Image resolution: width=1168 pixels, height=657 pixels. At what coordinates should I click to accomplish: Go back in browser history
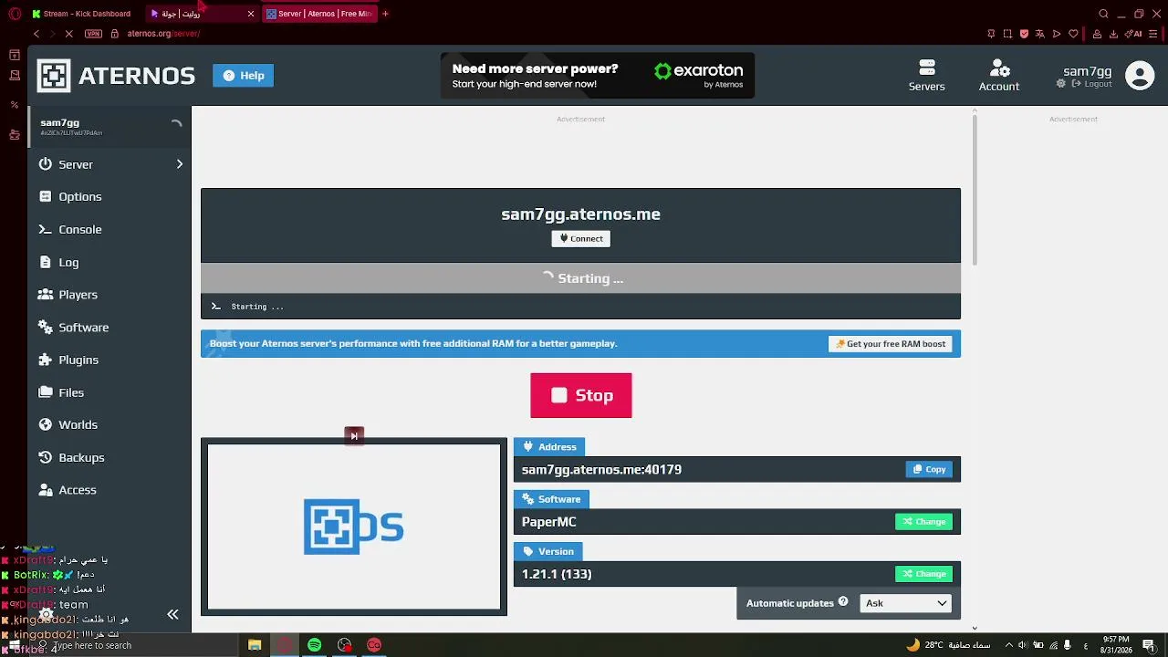point(36,34)
